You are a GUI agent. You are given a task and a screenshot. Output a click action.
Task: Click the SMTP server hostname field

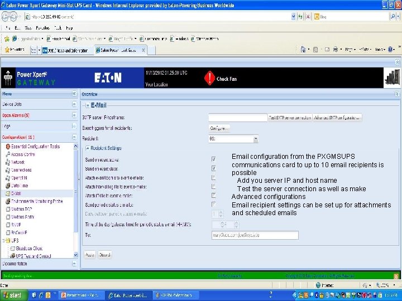point(238,118)
